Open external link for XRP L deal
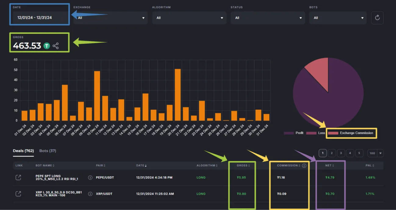 18,194
